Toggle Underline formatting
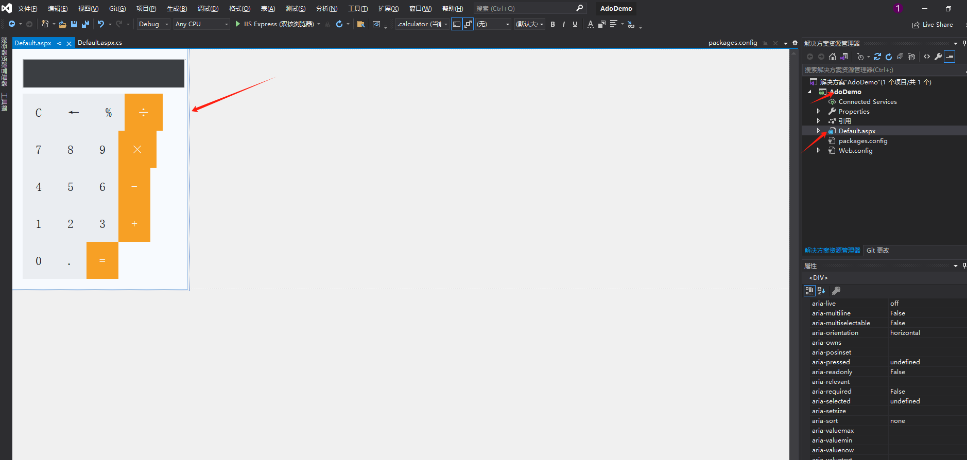Image resolution: width=967 pixels, height=460 pixels. [x=575, y=24]
